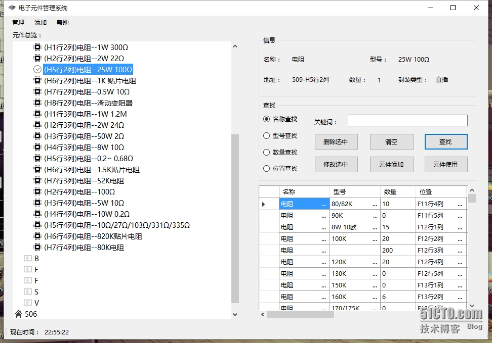Click the tree vertical scrollbar thumb
492x343 pixels.
pos(235,219)
